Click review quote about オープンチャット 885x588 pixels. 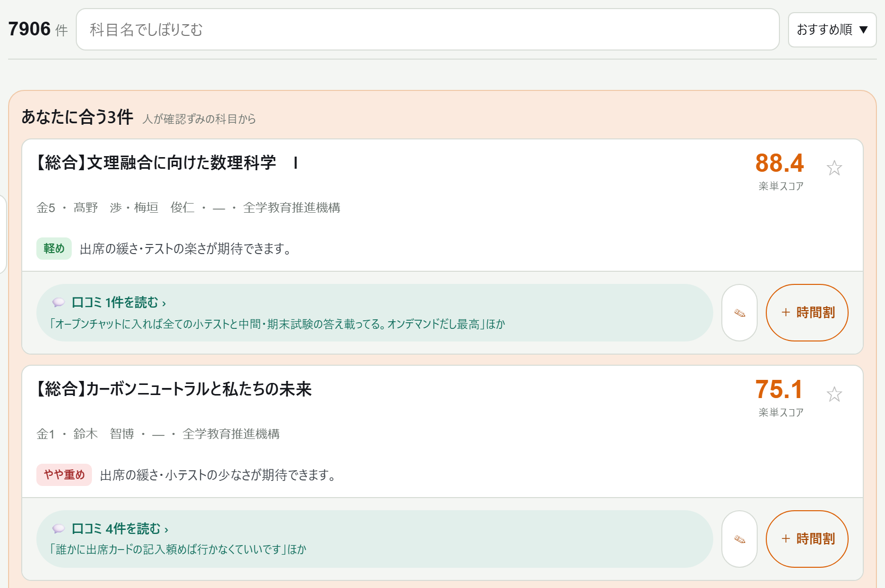coord(277,324)
